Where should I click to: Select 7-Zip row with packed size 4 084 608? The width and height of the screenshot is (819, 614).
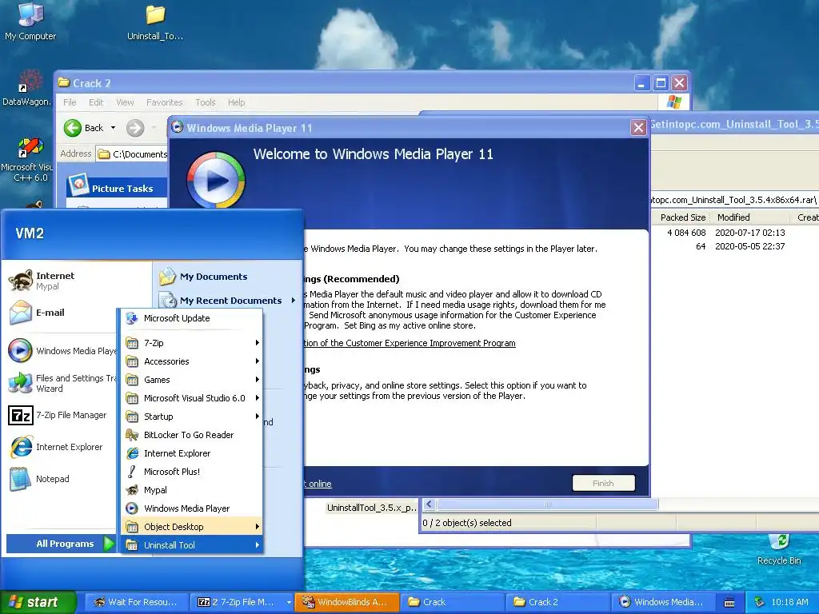point(736,233)
